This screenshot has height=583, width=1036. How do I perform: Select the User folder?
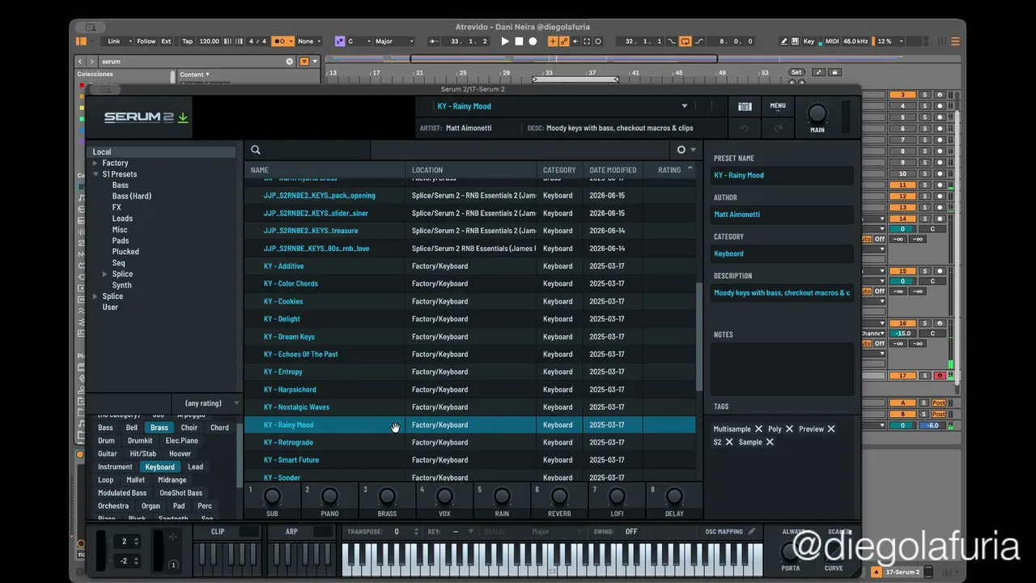pyautogui.click(x=110, y=308)
